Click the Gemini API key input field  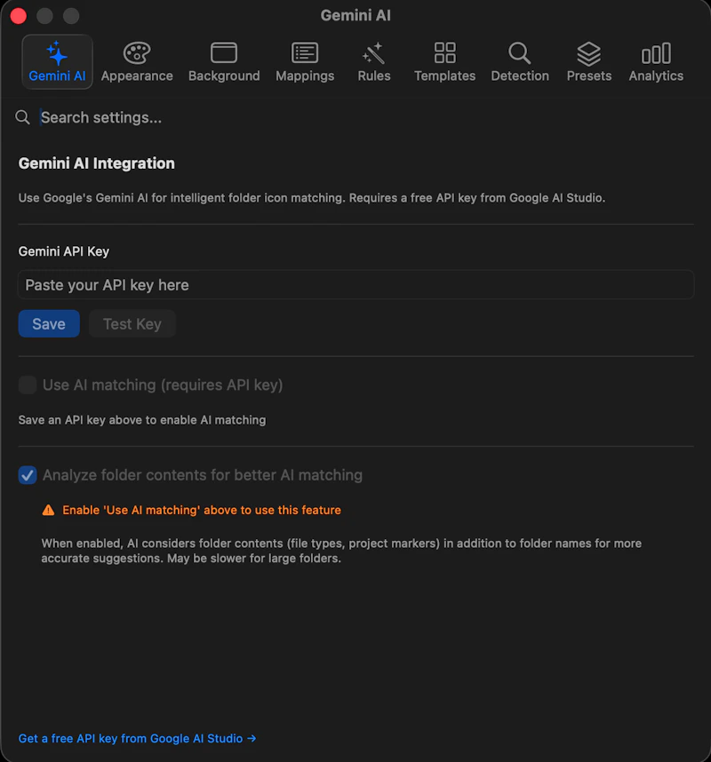coord(355,285)
